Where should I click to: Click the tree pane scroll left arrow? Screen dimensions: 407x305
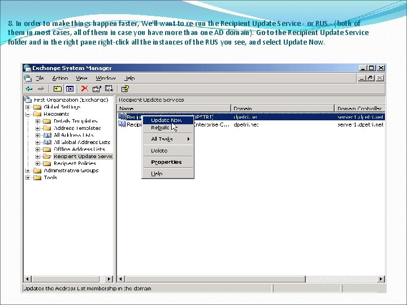pos(27,279)
